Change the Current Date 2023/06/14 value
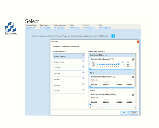Image resolution: width=159 pixels, height=128 pixels. [x=31, y=28]
